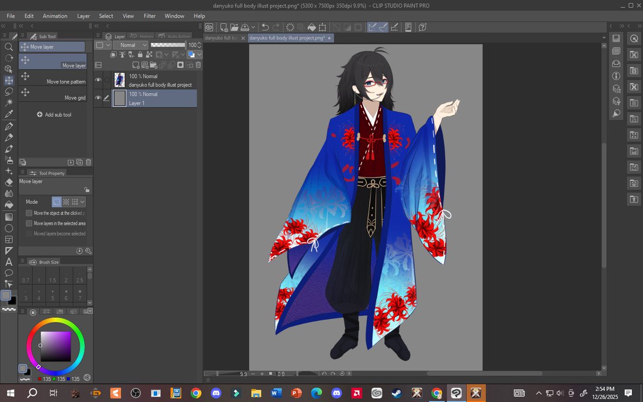Select the Frame border panel tool
This screenshot has height=402, width=643.
pos(9,239)
